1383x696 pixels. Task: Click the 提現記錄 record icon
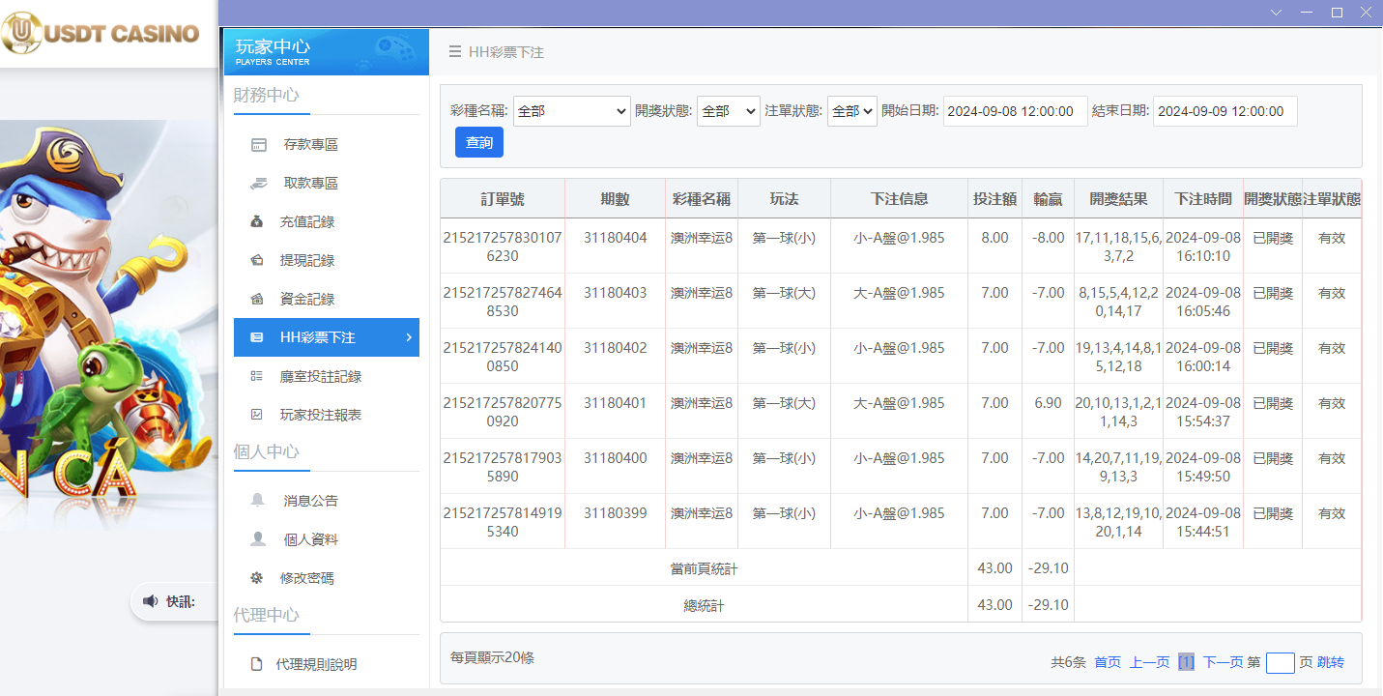pyautogui.click(x=256, y=259)
